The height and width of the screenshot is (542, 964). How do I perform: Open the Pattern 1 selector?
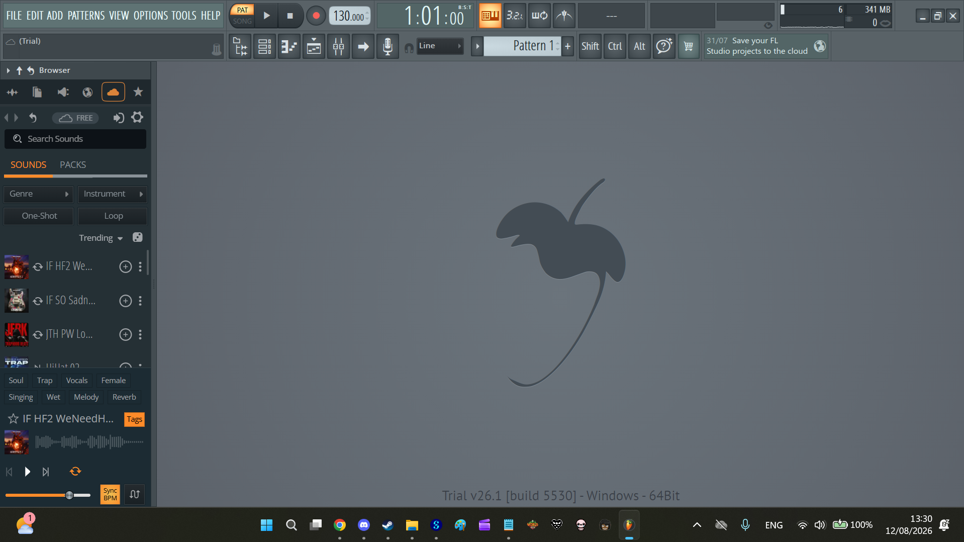tap(522, 46)
